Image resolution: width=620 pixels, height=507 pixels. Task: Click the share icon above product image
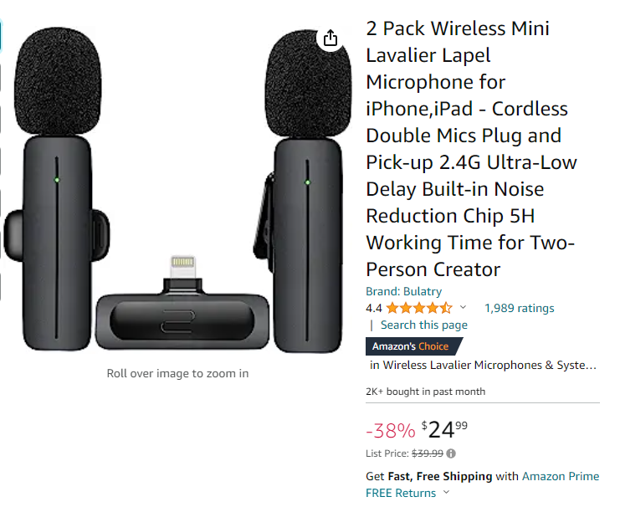[330, 38]
